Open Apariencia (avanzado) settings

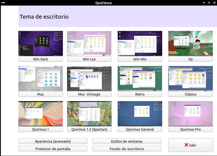(x=53, y=141)
